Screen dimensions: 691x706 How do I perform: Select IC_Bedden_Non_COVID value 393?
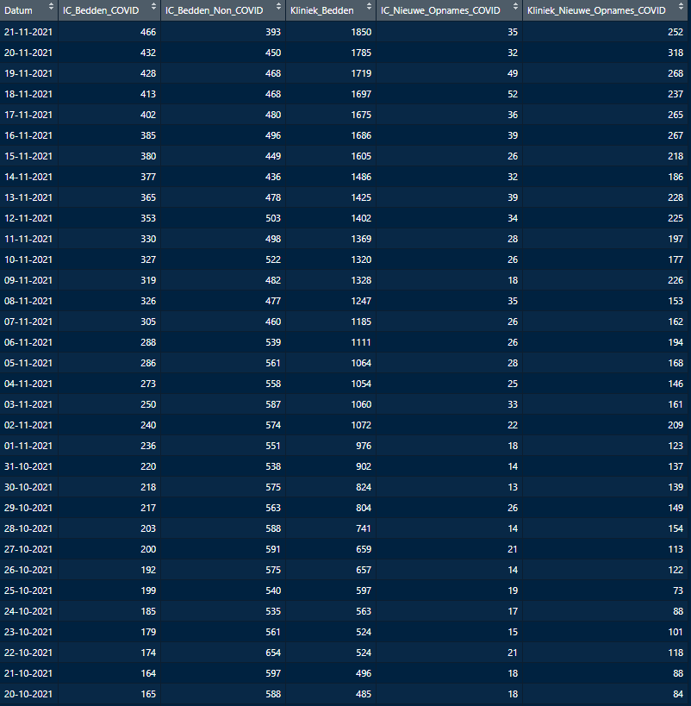tap(273, 32)
